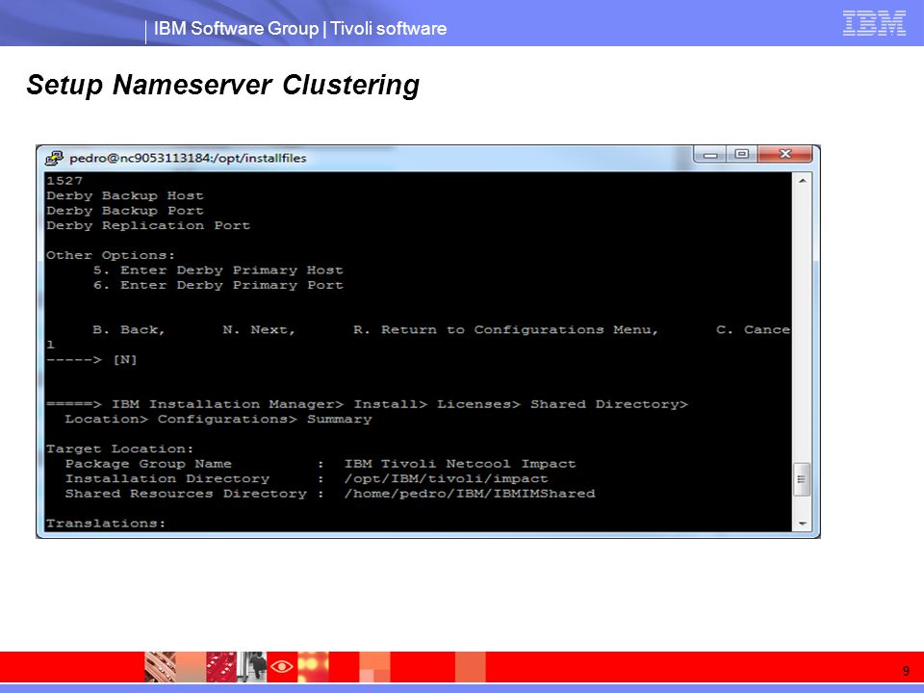
Task: Click 'Location> Configurations> Summary' breadcrumb line
Action: [218, 419]
